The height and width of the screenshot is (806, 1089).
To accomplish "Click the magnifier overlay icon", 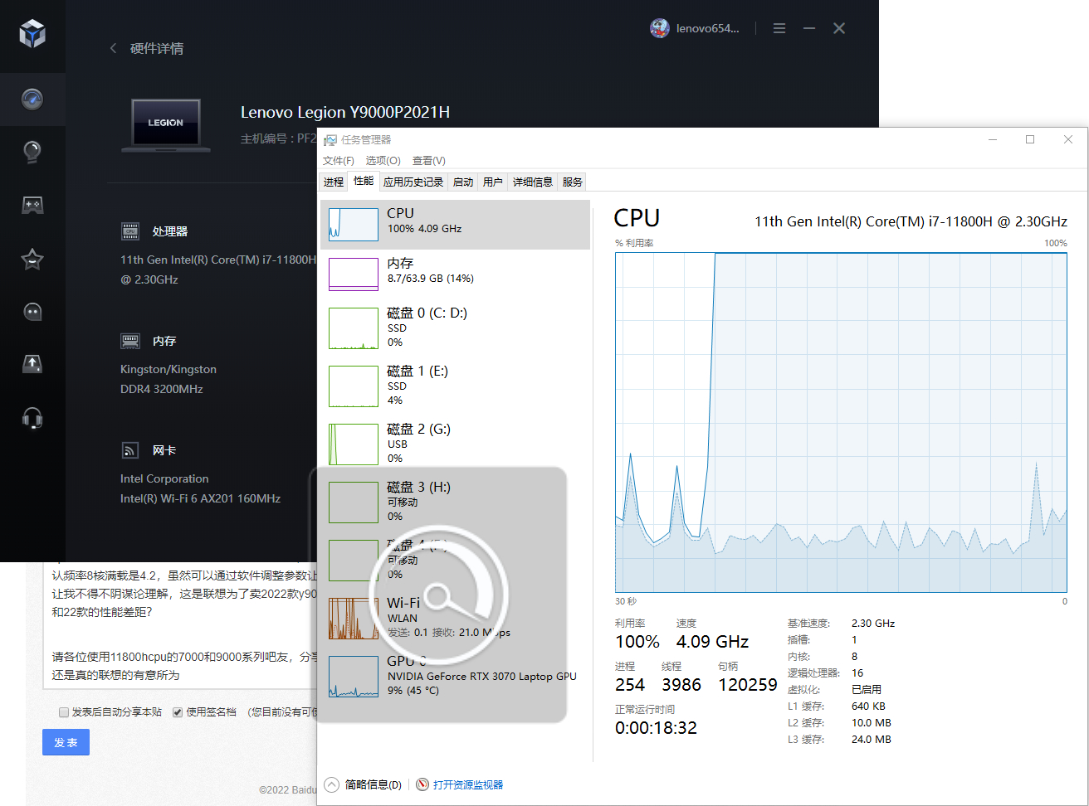I will click(438, 595).
